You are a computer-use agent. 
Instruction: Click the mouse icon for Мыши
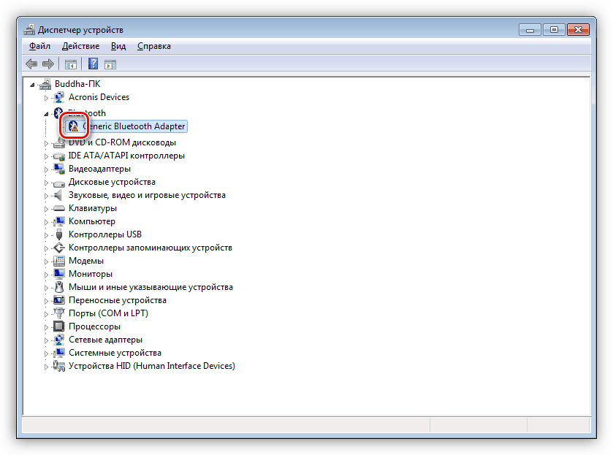59,287
